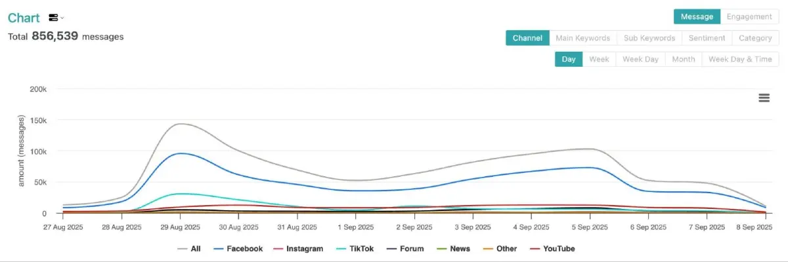Click the 29 Aug 2025 peak on the All line

180,124
